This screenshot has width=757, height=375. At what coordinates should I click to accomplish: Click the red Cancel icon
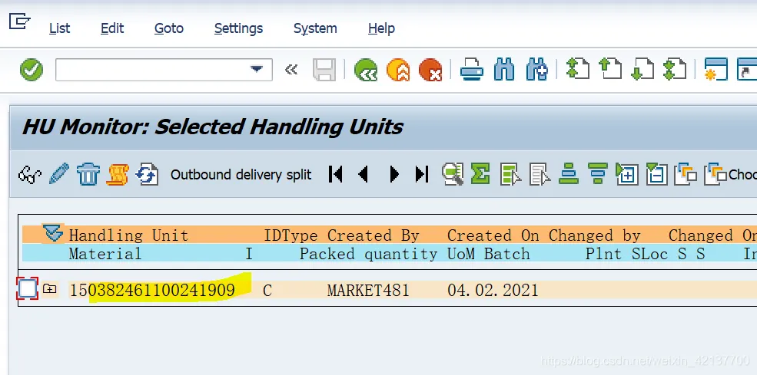pos(430,70)
